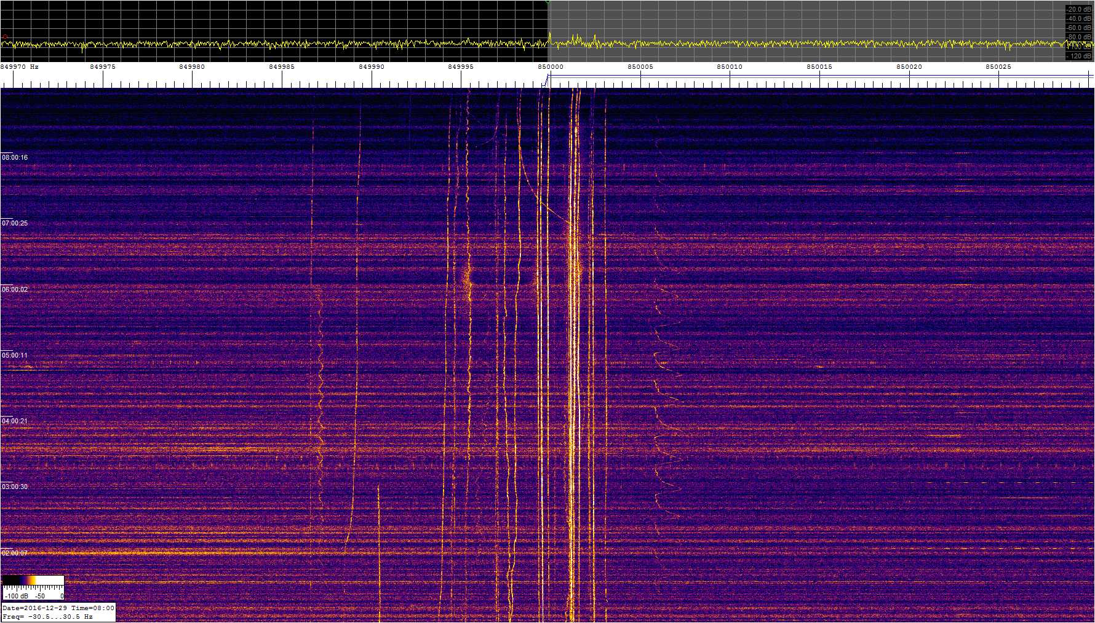This screenshot has width=1095, height=623.
Task: Click the 07:00:25 time marker
Action: click(x=15, y=223)
